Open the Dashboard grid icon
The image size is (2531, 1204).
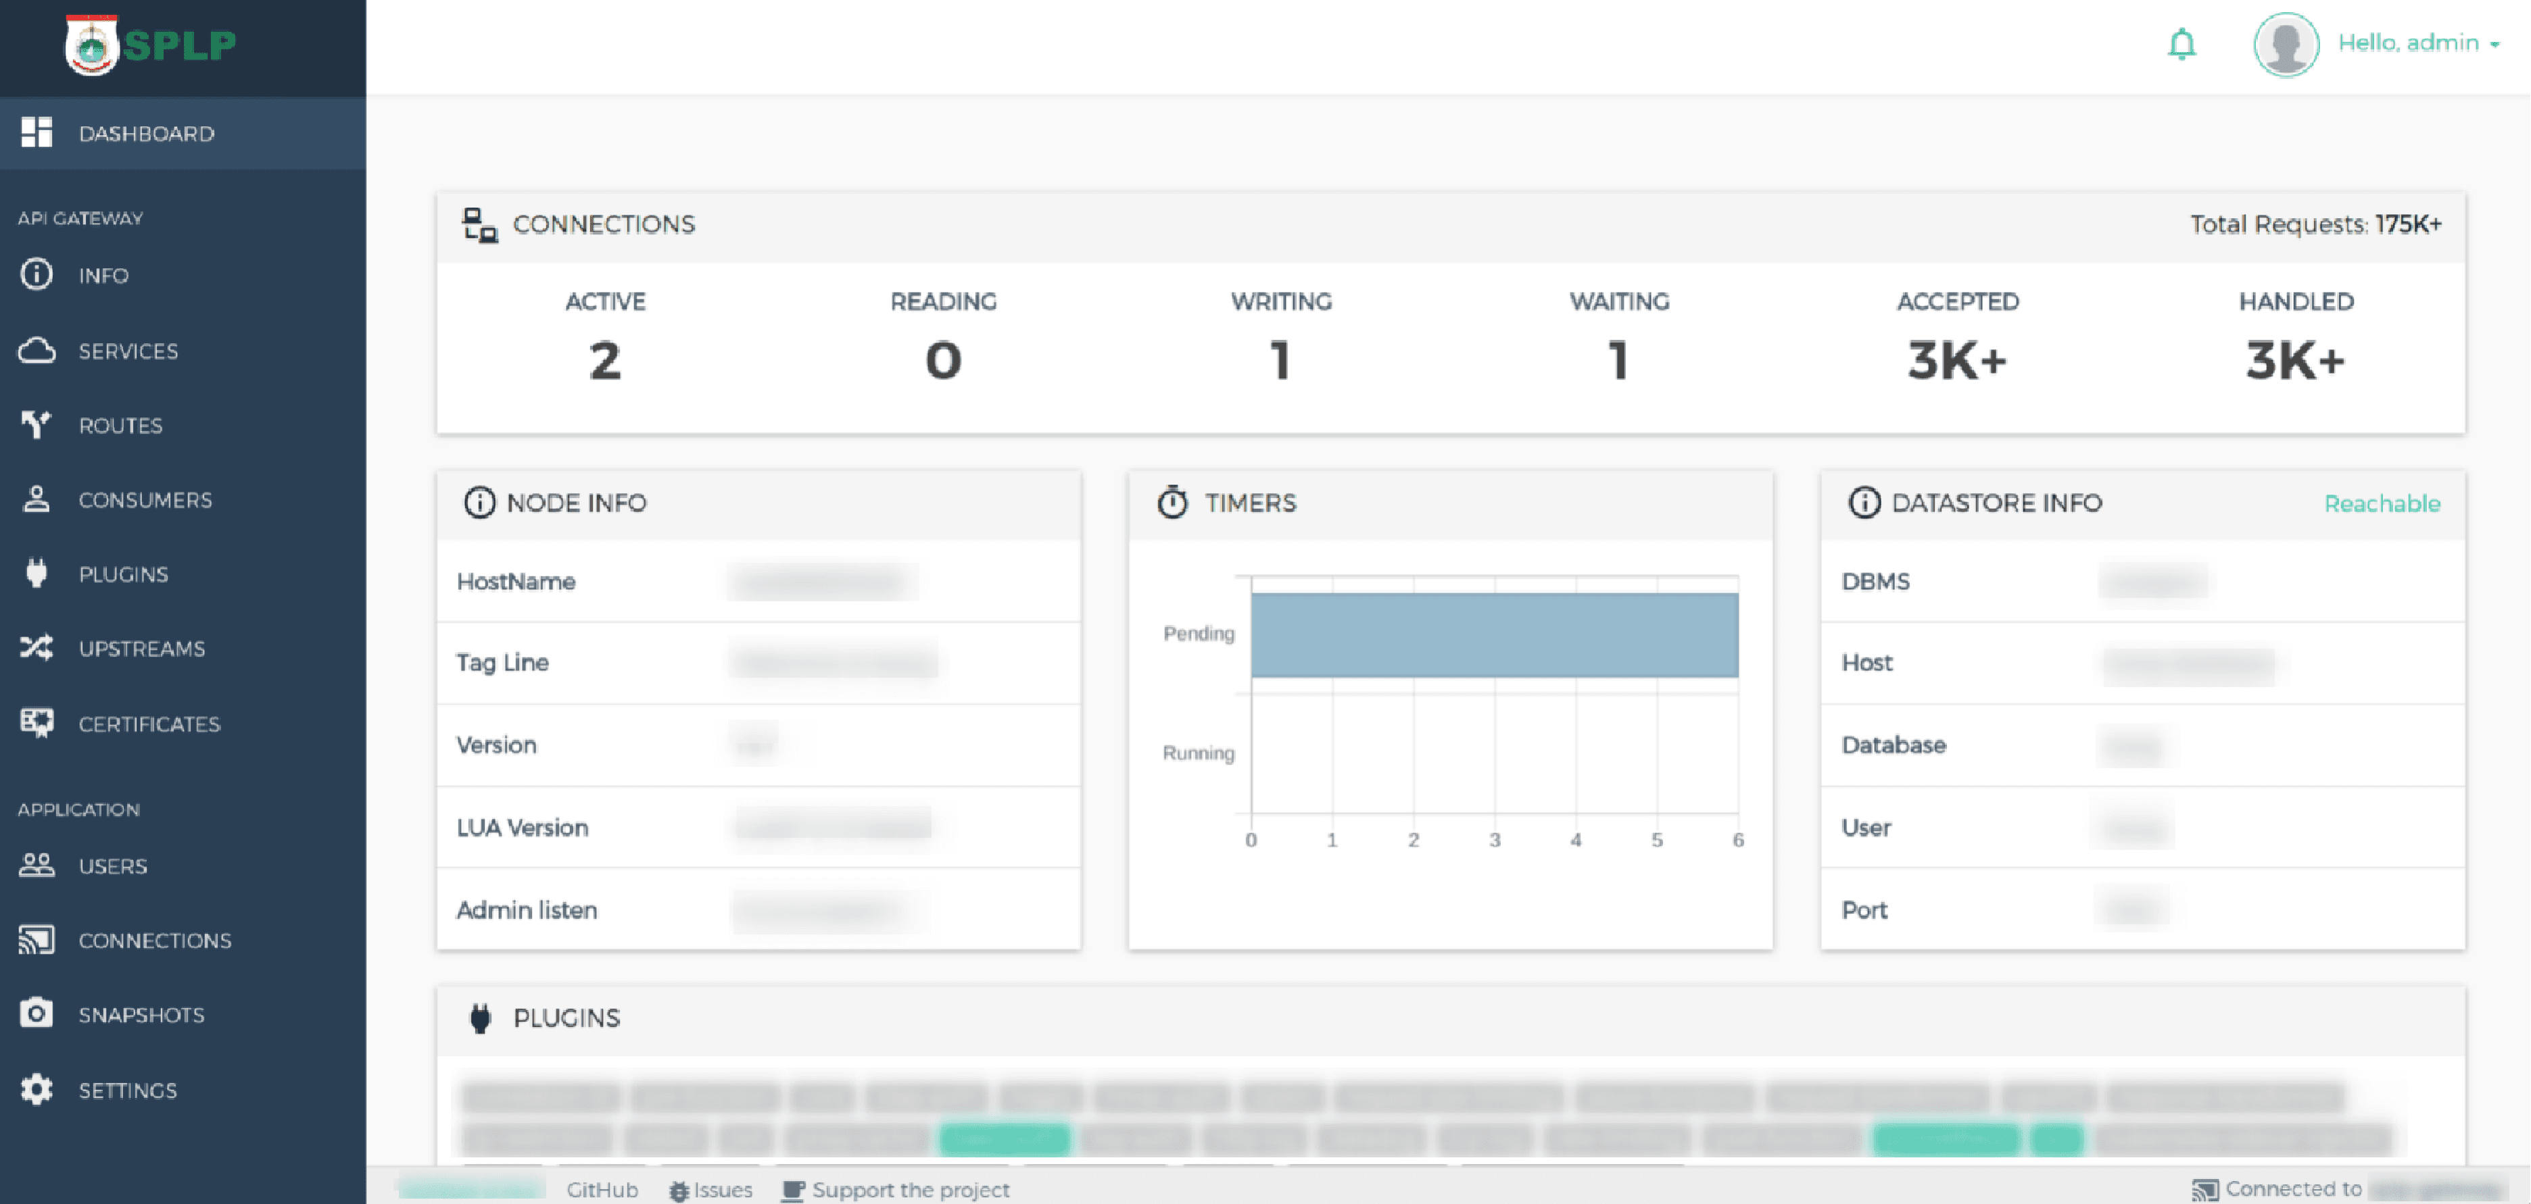pos(37,132)
